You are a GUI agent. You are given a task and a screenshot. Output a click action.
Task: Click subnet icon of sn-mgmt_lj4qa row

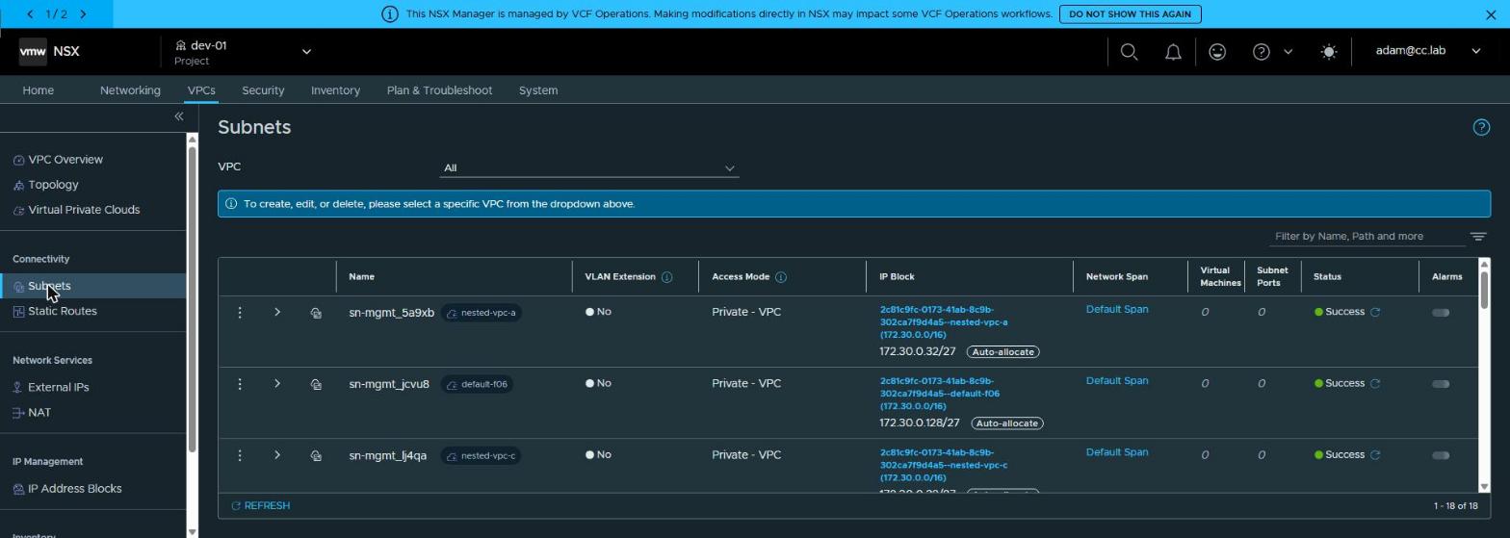315,456
